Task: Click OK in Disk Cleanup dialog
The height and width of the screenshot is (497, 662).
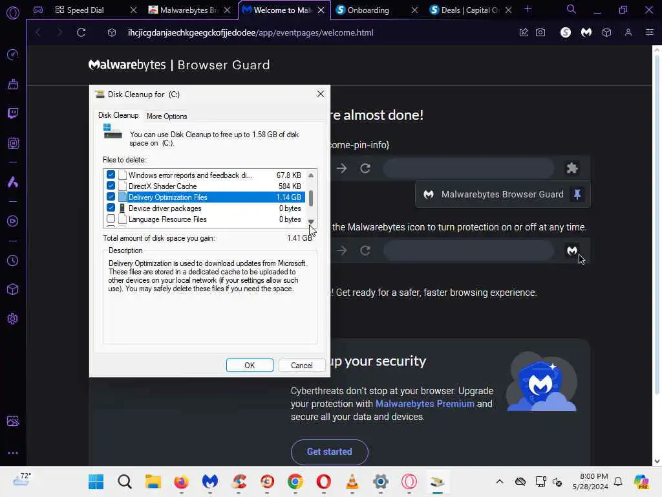Action: (250, 365)
